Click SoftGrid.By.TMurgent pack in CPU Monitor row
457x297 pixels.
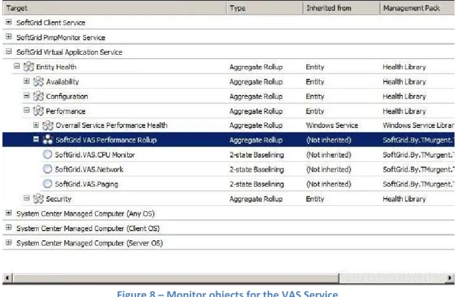[x=418, y=155]
